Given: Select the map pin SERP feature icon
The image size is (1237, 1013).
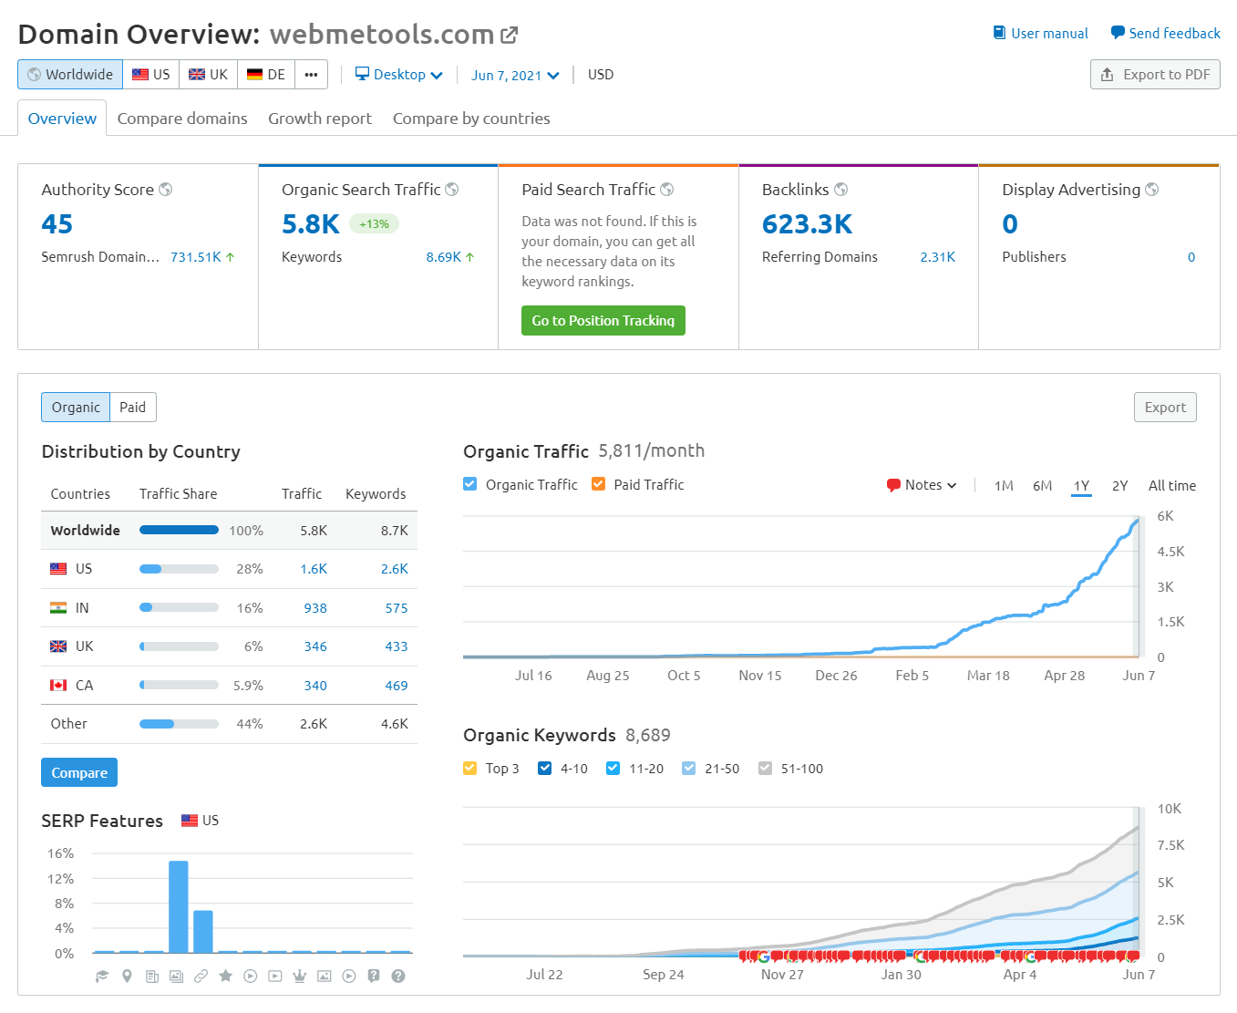Looking at the screenshot, I should coord(127,976).
